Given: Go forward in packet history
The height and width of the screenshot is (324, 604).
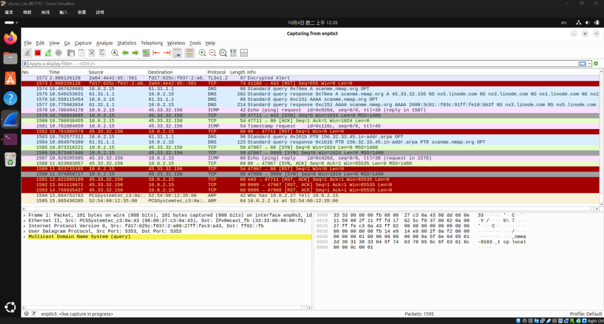Looking at the screenshot, I should [136, 52].
